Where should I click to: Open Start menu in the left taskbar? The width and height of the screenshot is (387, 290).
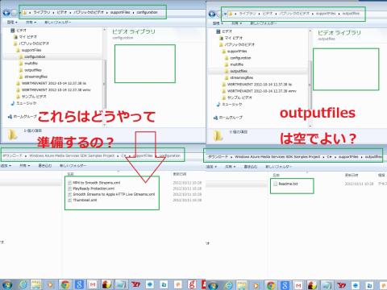click(x=7, y=284)
